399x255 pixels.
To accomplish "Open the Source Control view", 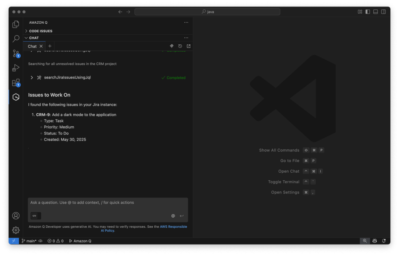I will click(16, 53).
